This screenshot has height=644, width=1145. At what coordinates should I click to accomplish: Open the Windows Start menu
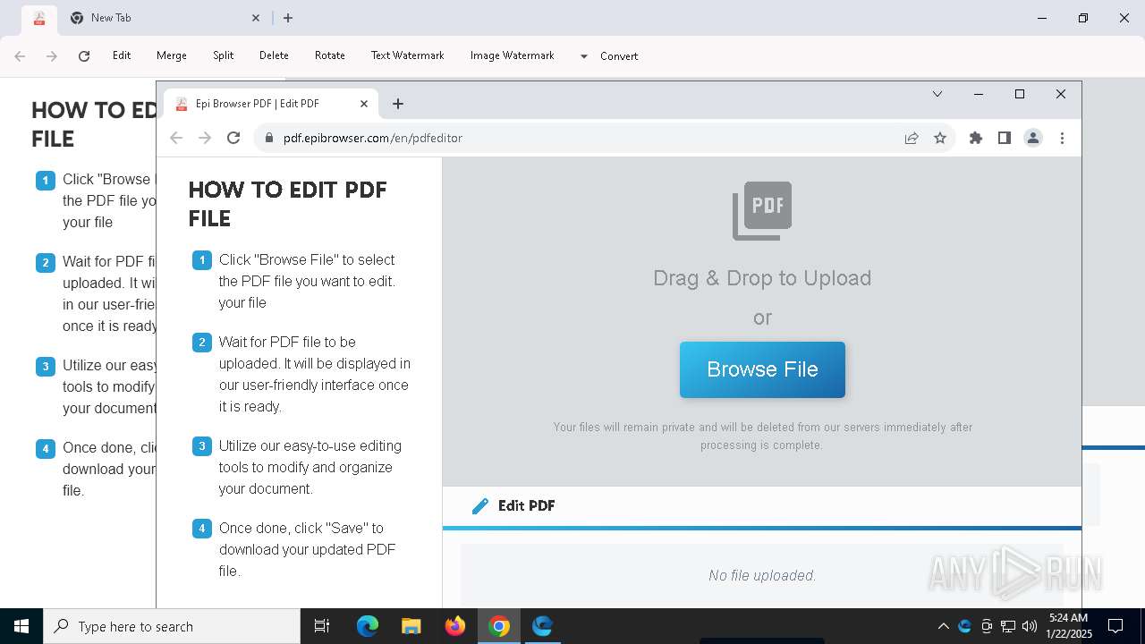click(x=21, y=626)
